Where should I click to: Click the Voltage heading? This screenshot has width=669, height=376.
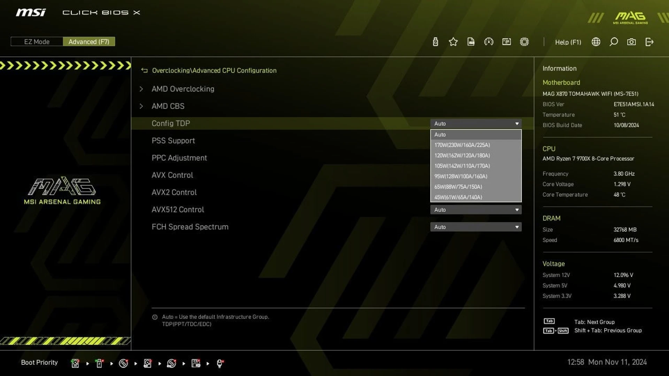[553, 264]
